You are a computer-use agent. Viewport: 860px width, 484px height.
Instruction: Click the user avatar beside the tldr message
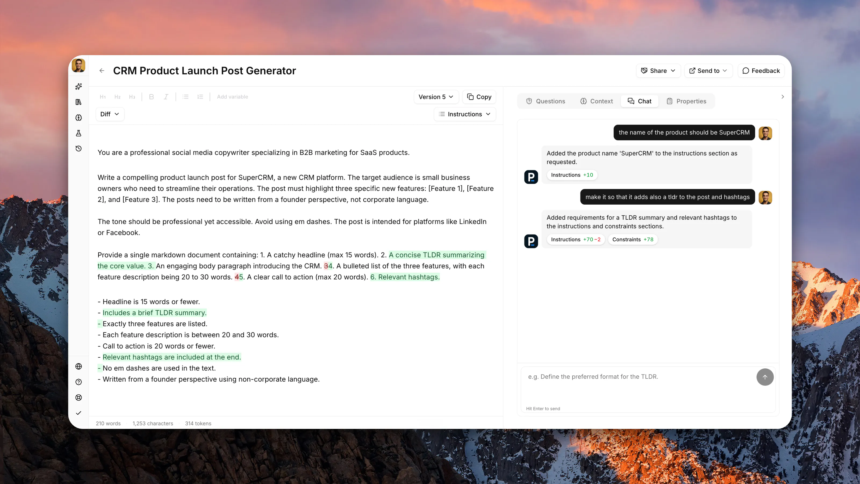[765, 198]
